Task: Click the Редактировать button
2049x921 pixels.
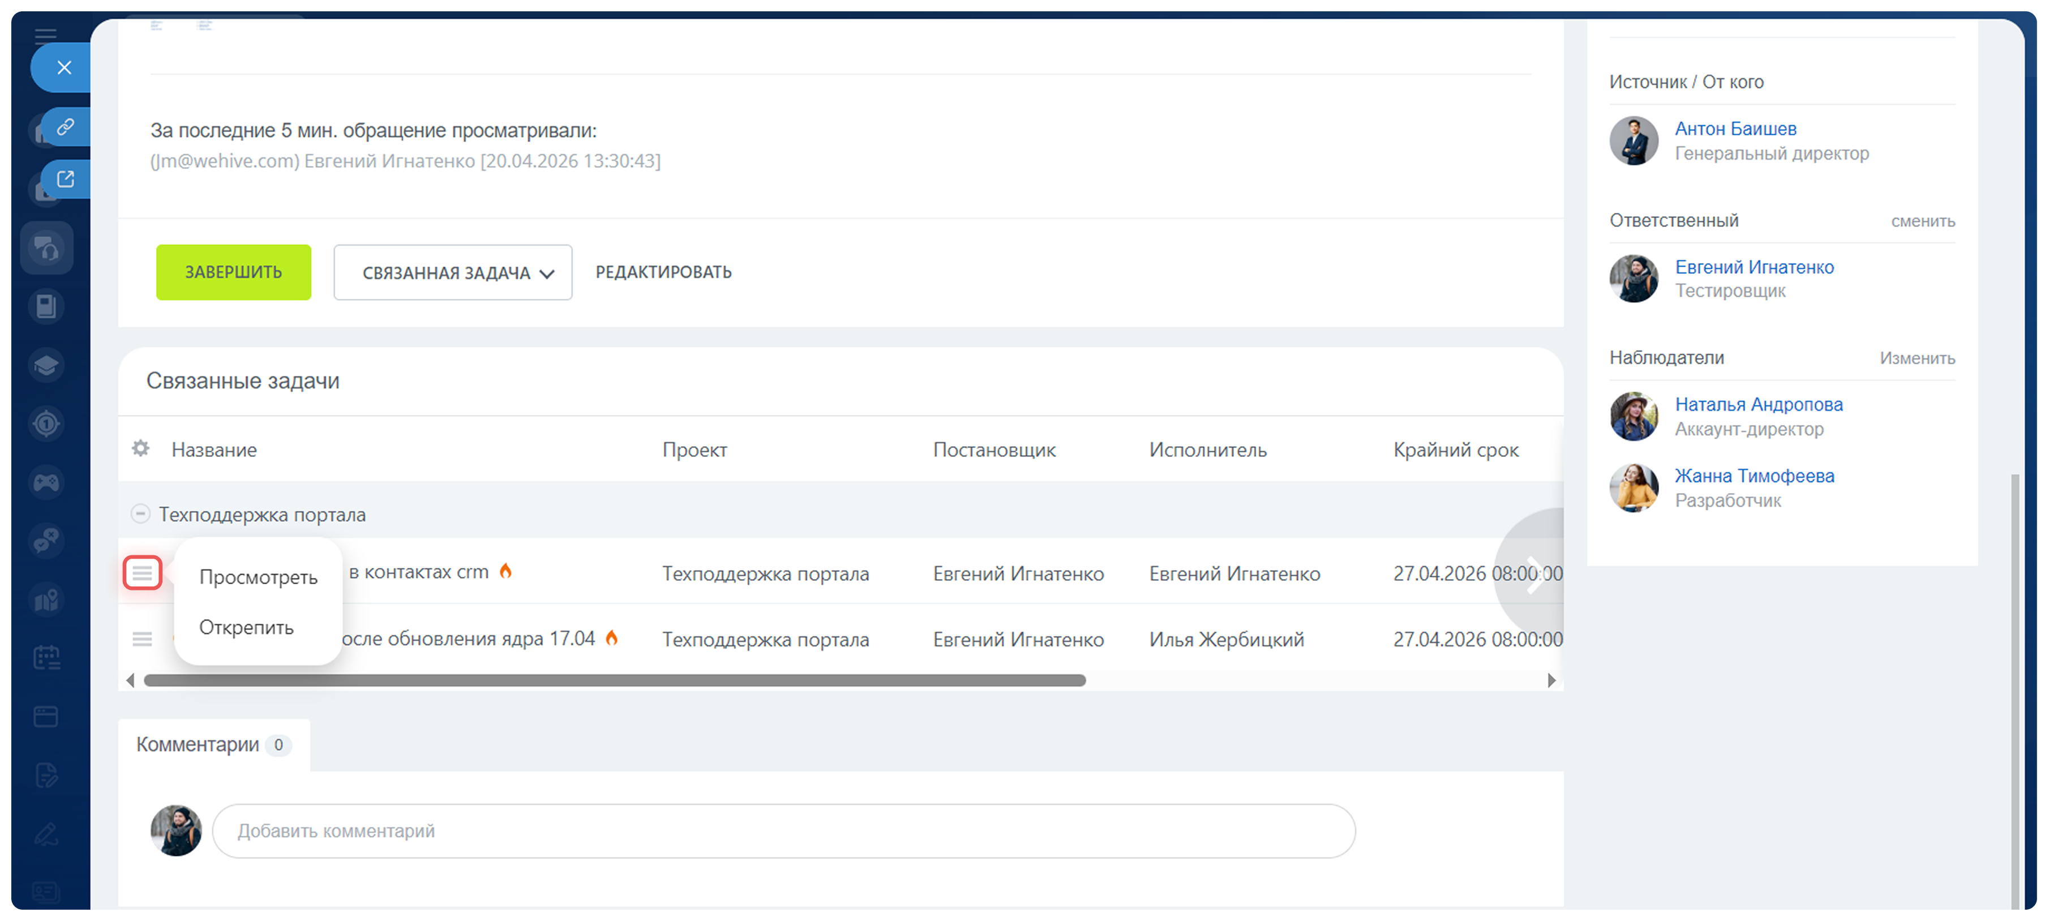Action: [x=663, y=272]
